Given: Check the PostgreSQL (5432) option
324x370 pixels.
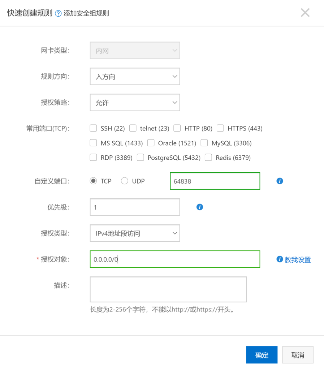Looking at the screenshot, I should click(x=140, y=158).
